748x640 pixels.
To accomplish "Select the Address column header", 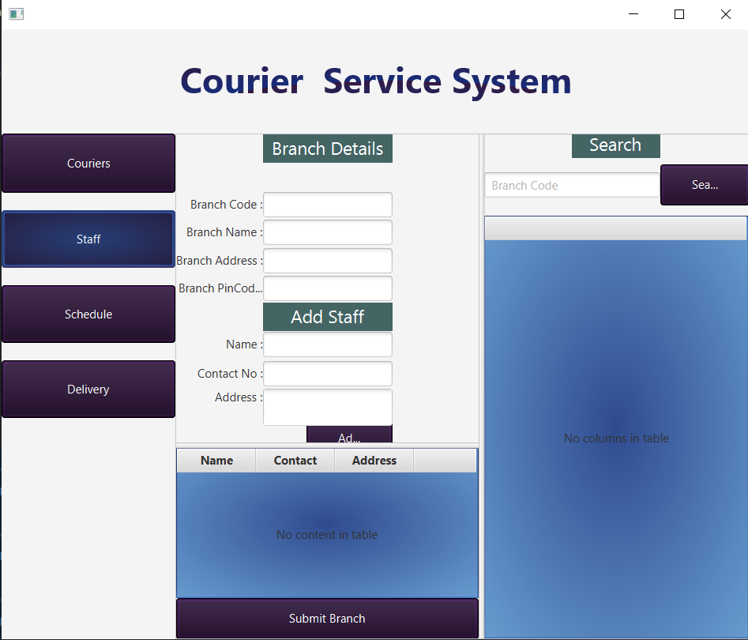I will [x=374, y=461].
